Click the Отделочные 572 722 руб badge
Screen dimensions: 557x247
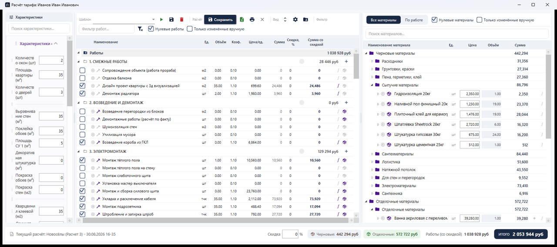[392, 234]
